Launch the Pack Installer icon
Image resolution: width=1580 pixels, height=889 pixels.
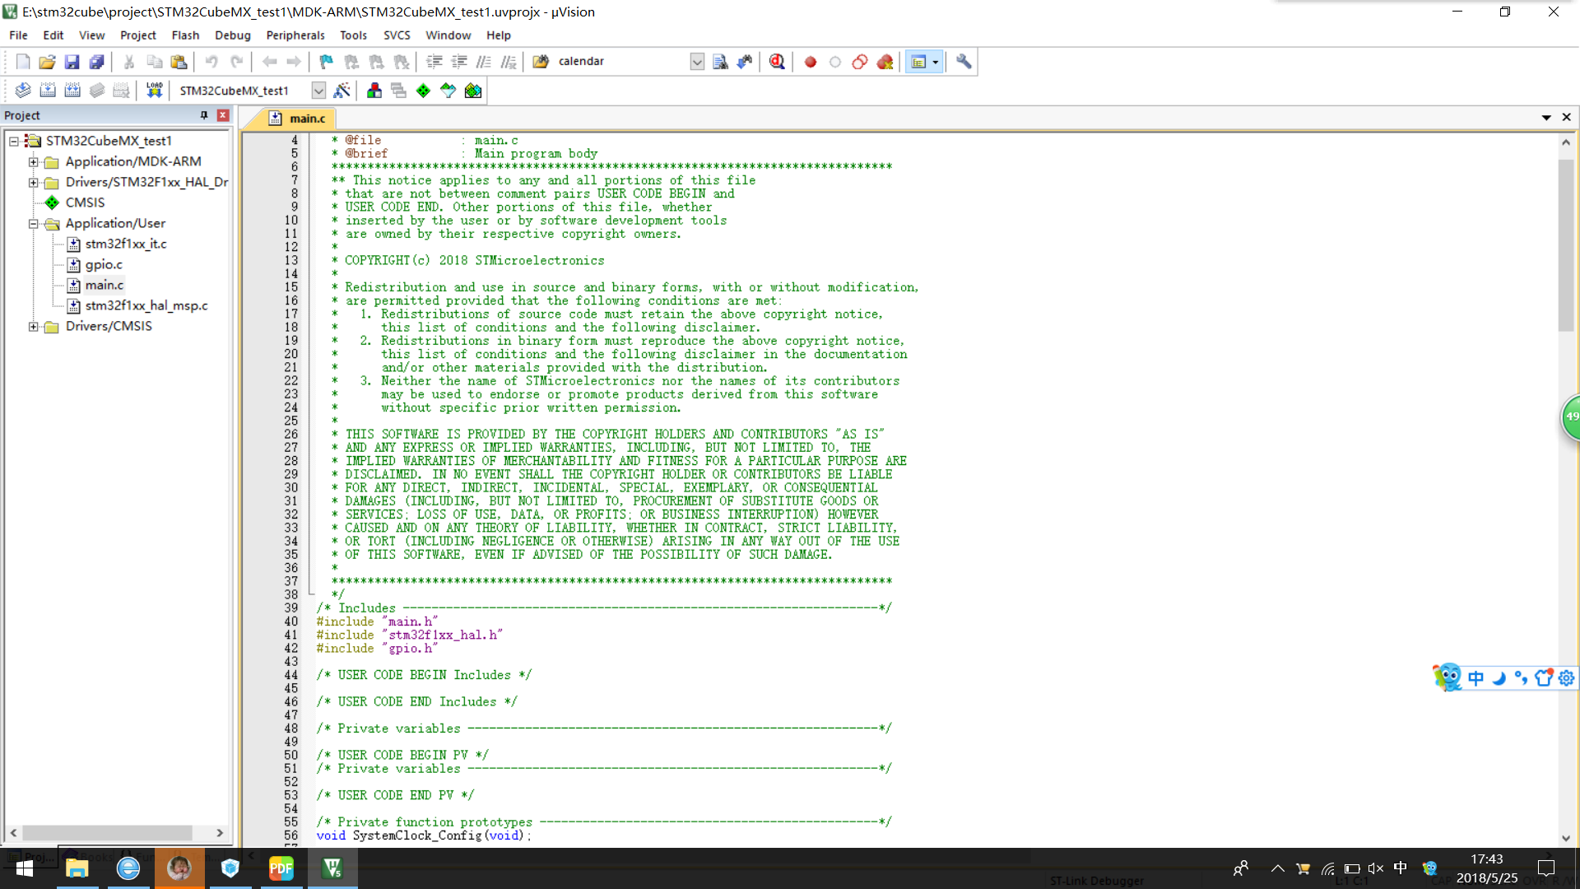pos(473,91)
